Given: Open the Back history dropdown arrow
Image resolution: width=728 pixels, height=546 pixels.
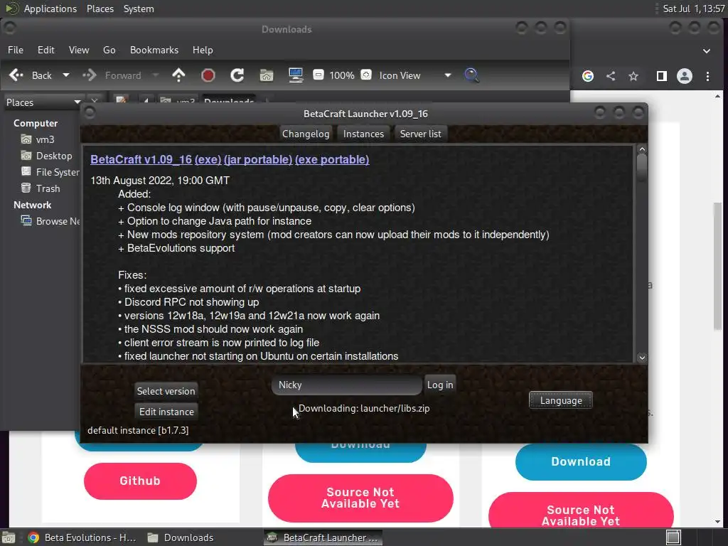Looking at the screenshot, I should click(66, 75).
